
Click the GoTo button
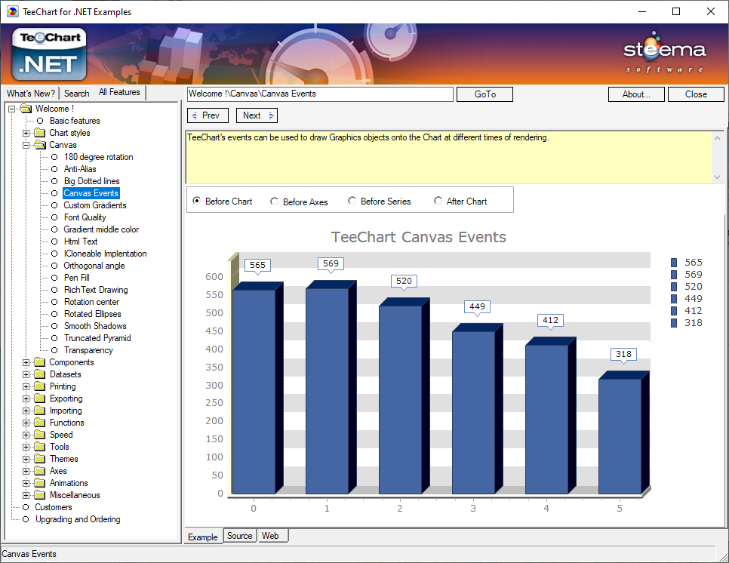tap(485, 94)
